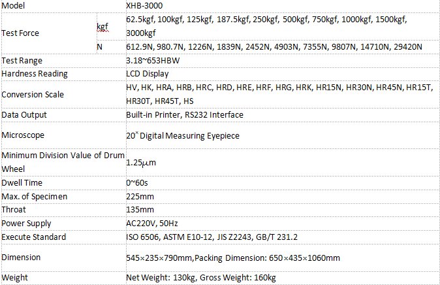Select the Built-in Printer, RS232 Interface text
The width and height of the screenshot is (440, 285).
[185, 115]
